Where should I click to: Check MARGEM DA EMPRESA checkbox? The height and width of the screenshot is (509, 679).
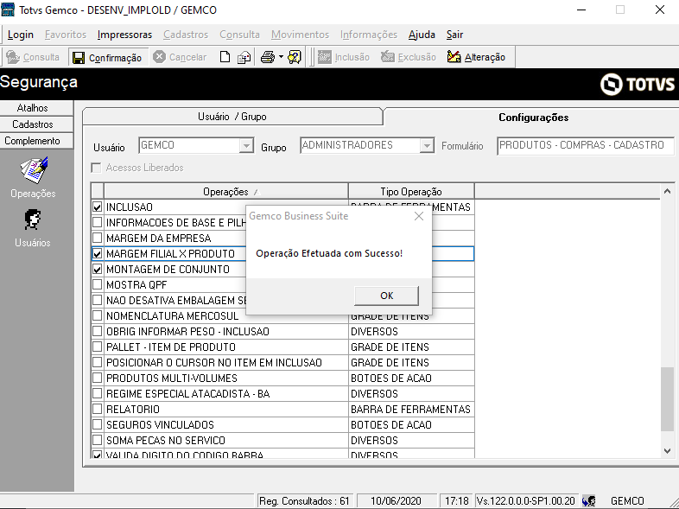[x=98, y=239]
